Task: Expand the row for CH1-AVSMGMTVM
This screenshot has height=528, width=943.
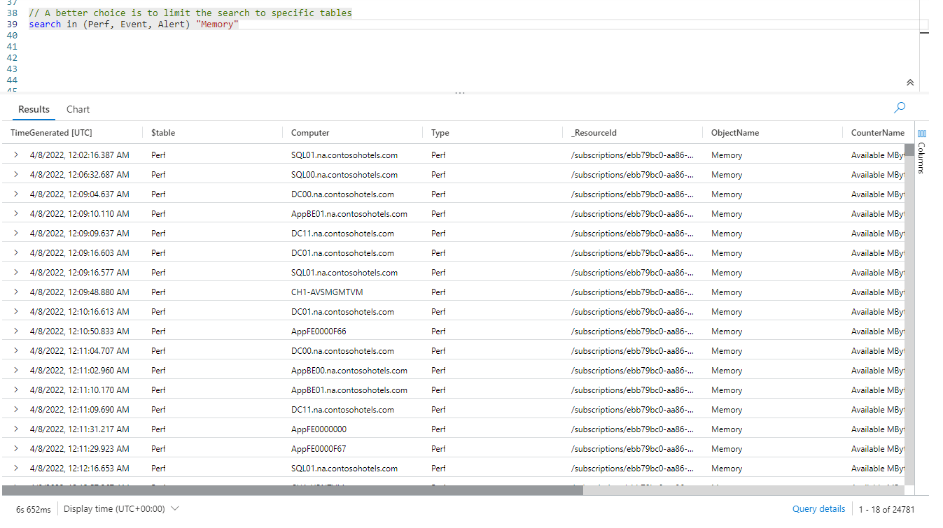Action: point(16,292)
